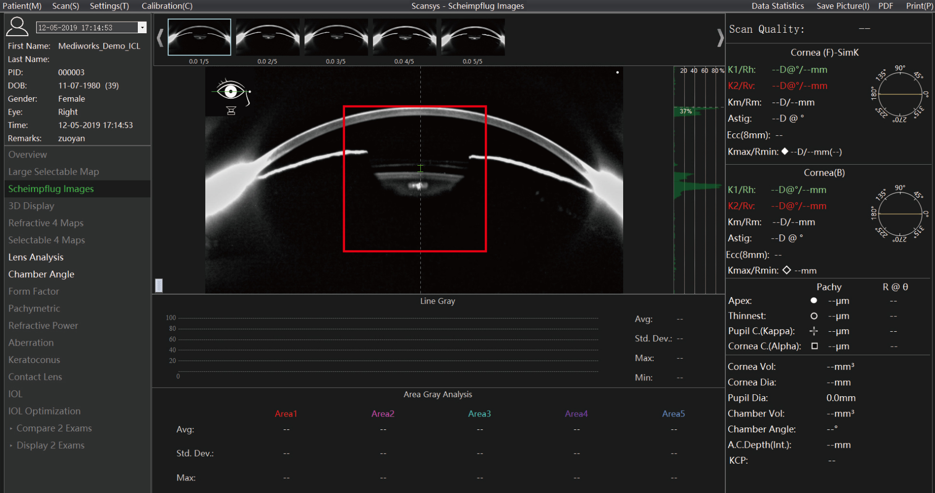Image resolution: width=935 pixels, height=493 pixels.
Task: Click the Area5 column header
Action: pyautogui.click(x=673, y=414)
